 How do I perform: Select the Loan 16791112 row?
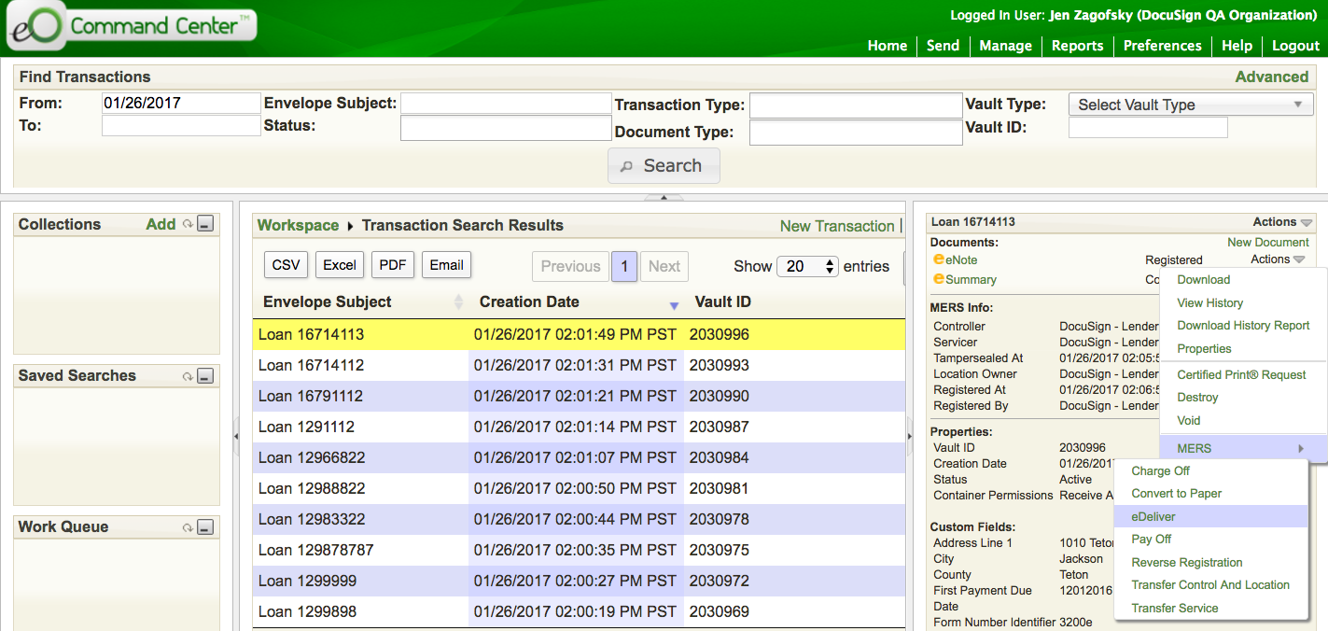tap(579, 396)
